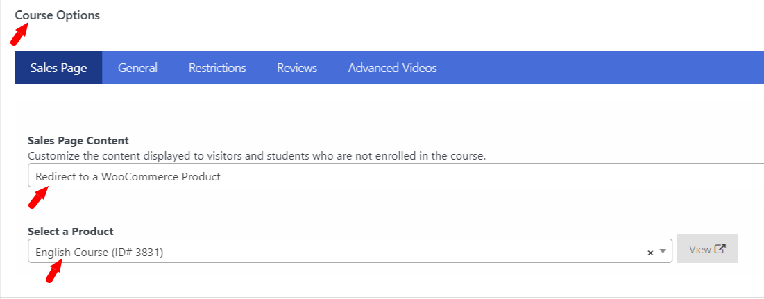Click the Customize the content description text
764x299 pixels.
point(257,156)
